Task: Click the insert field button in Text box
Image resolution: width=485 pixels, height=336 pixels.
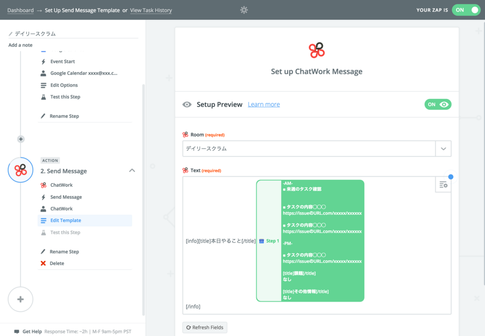Action: click(x=443, y=185)
